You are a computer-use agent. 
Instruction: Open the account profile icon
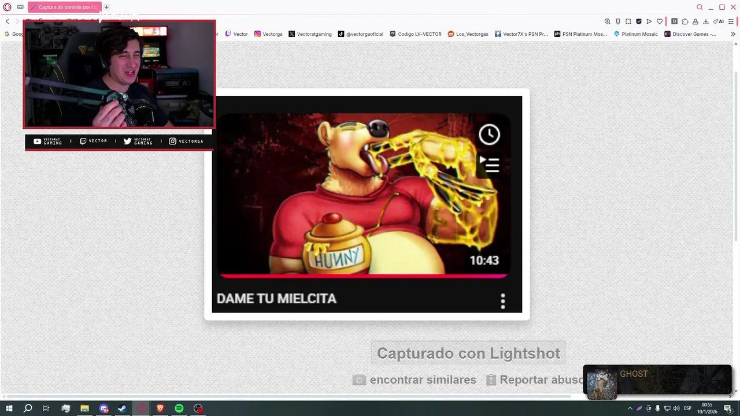click(695, 21)
